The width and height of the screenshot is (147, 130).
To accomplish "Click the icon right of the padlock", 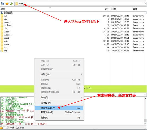I will pyautogui.click(x=5, y=128).
